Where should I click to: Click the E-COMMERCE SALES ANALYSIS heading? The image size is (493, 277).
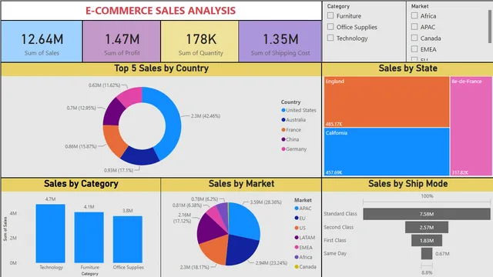(x=160, y=11)
